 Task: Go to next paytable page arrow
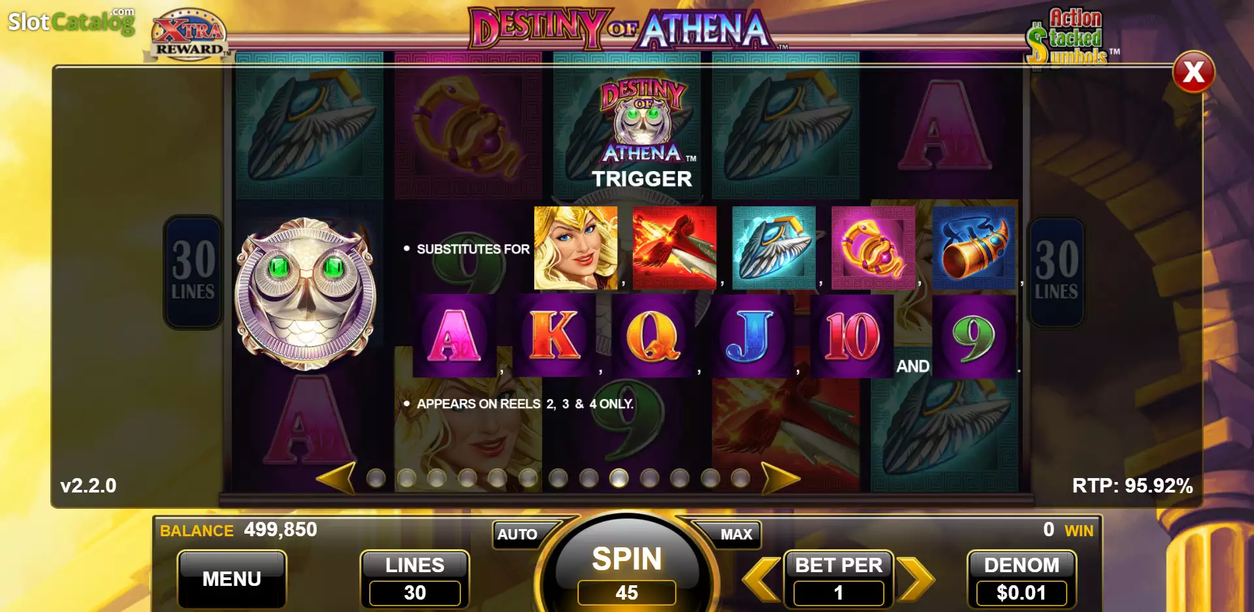pos(780,478)
